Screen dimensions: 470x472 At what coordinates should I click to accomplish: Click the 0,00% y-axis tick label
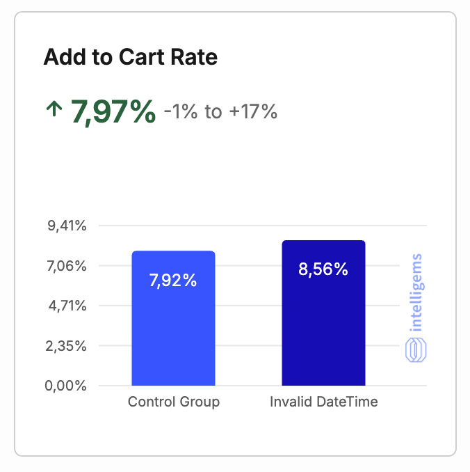click(x=67, y=386)
